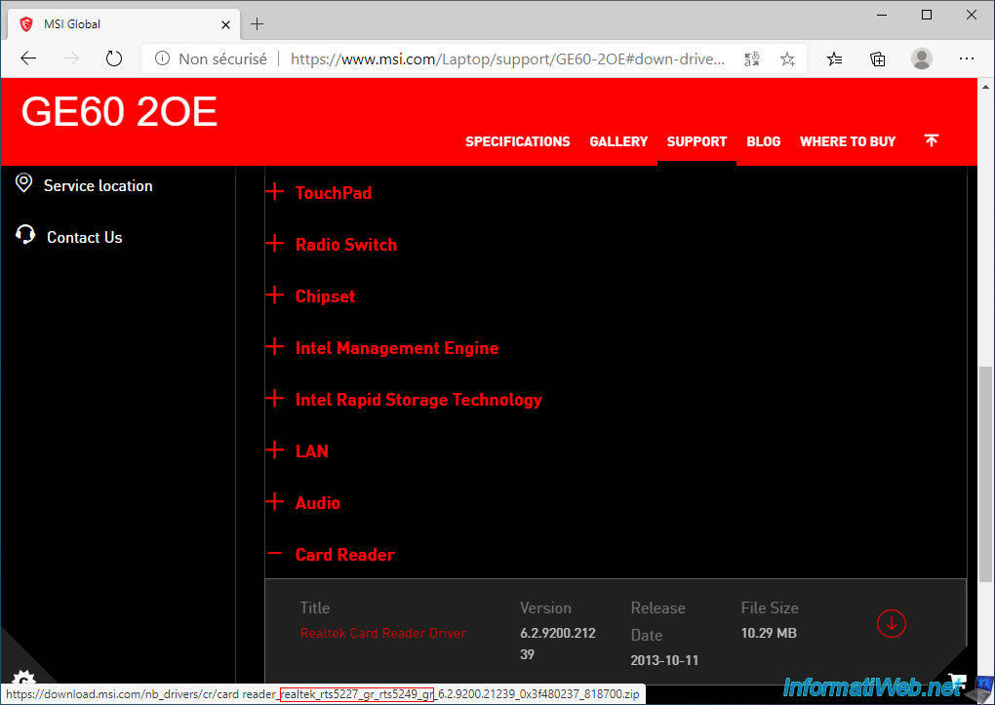Click the file size value 10.29 MB
The image size is (995, 705).
pyautogui.click(x=769, y=633)
